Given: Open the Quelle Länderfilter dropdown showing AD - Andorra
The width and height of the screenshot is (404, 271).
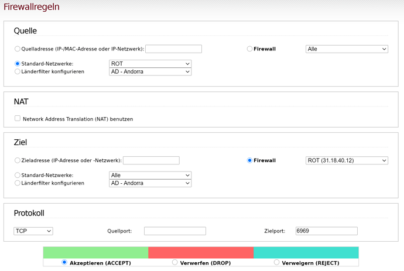Looking at the screenshot, I should [x=150, y=71].
